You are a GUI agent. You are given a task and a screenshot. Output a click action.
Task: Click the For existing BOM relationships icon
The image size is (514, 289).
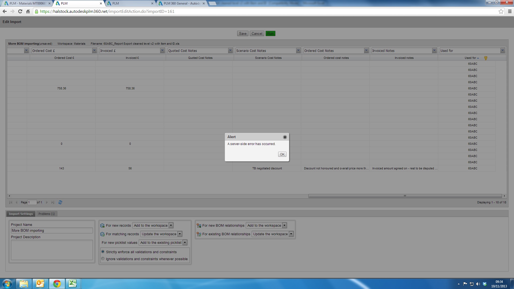pyautogui.click(x=199, y=234)
